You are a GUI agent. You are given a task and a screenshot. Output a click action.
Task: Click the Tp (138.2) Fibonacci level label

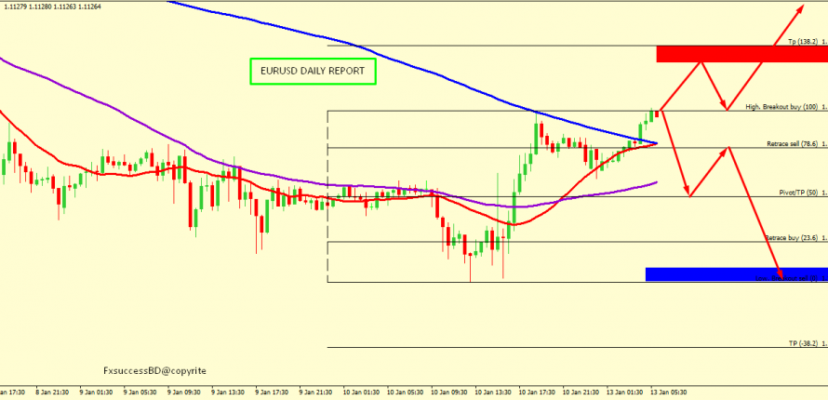click(805, 42)
